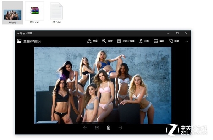The image size is (213, 140).
Task: Open the three-dot more options menu
Action: click(x=186, y=41)
